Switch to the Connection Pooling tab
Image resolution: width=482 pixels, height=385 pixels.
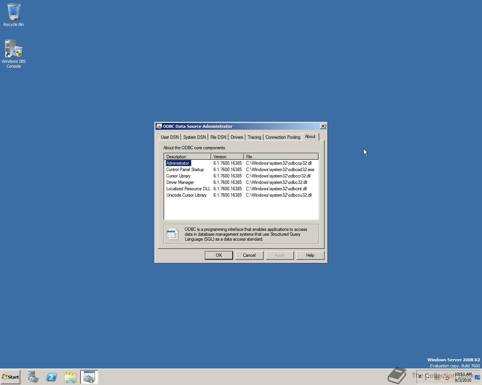pyautogui.click(x=283, y=137)
